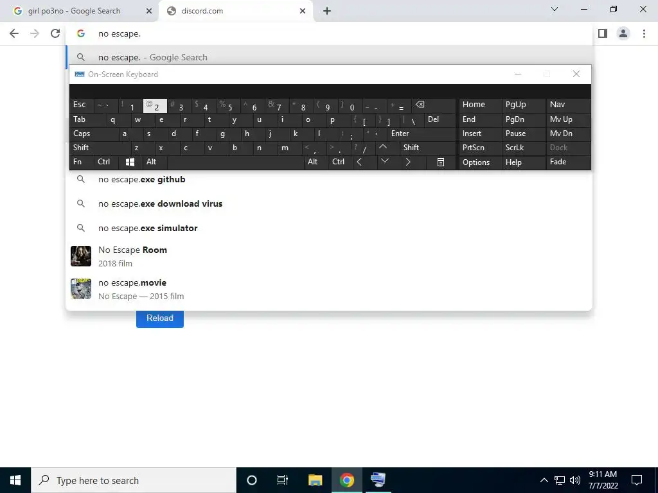Toggle left Shift key on keyboard
This screenshot has height=493, width=658.
[x=100, y=148]
